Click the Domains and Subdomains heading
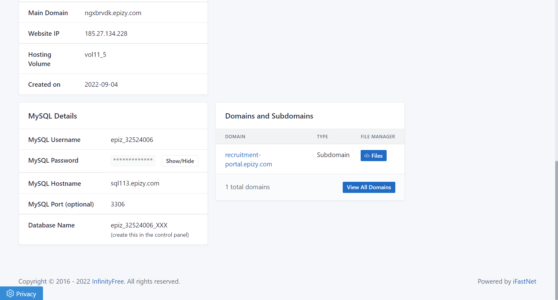 pos(269,116)
